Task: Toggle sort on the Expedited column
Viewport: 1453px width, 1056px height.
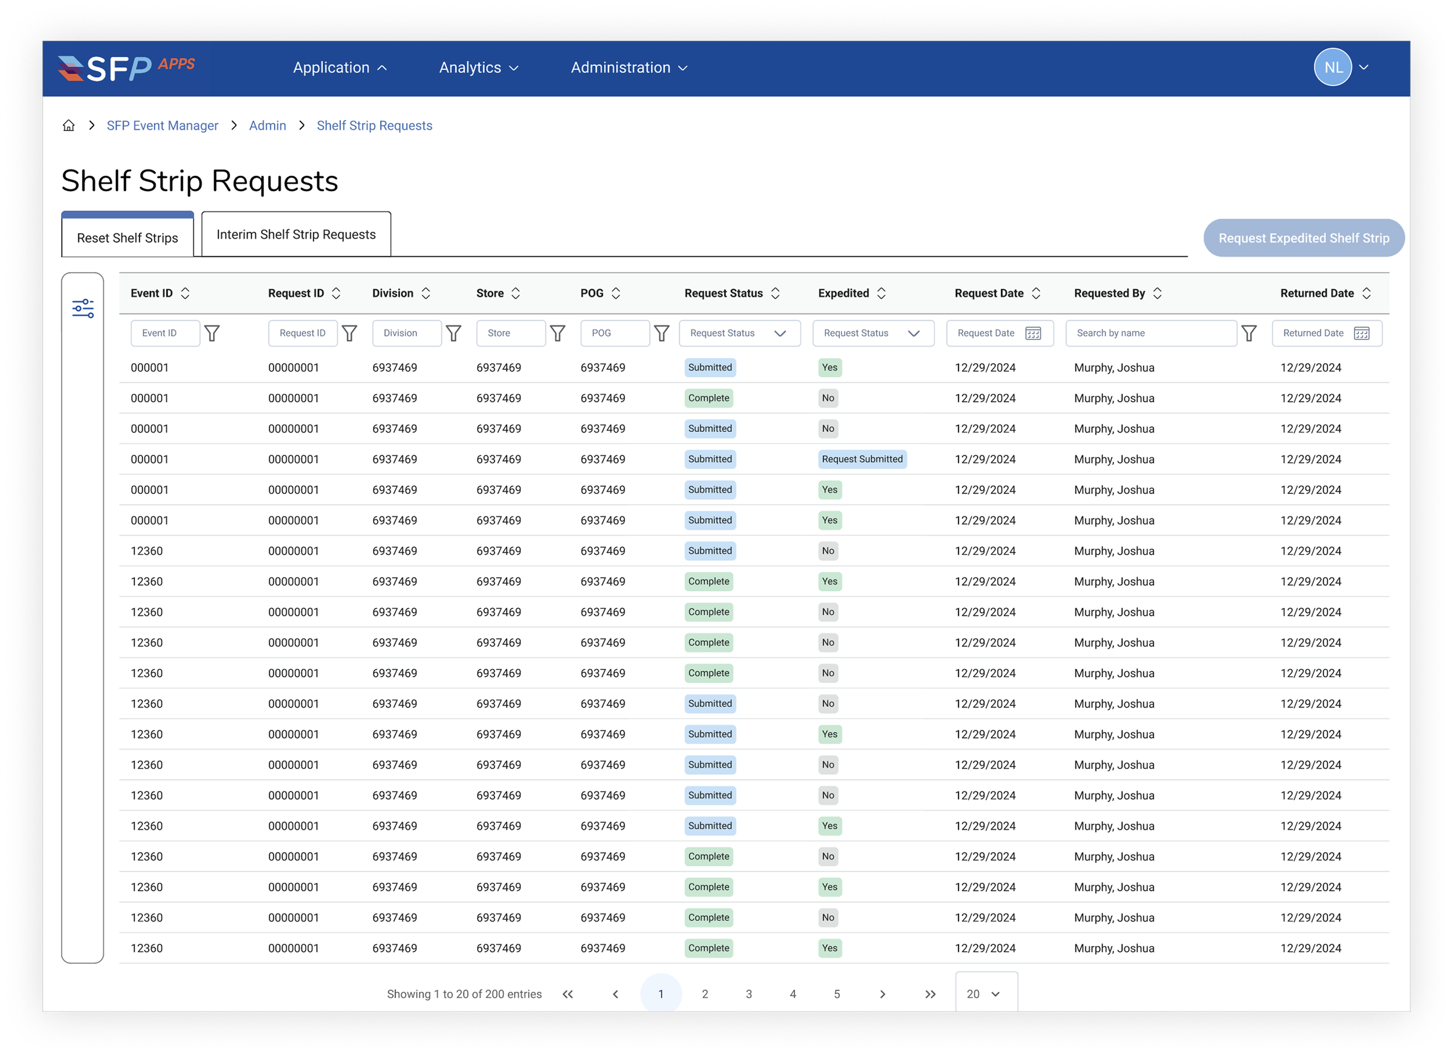Action: point(882,293)
